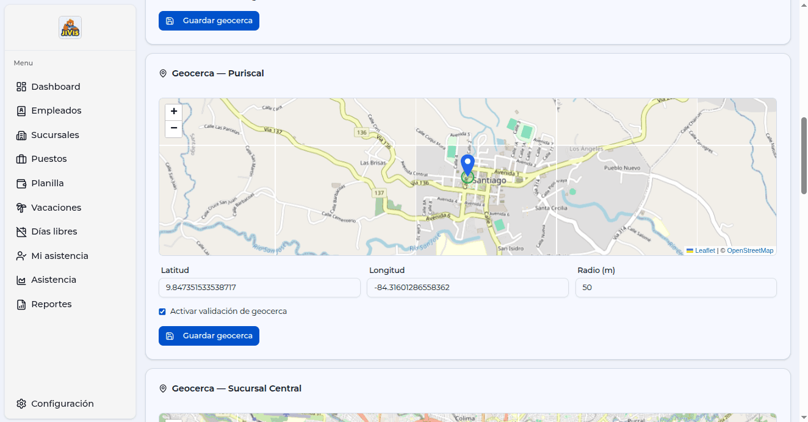Click the topmost Guardar geocerca button
The height and width of the screenshot is (422, 808).
pos(209,21)
